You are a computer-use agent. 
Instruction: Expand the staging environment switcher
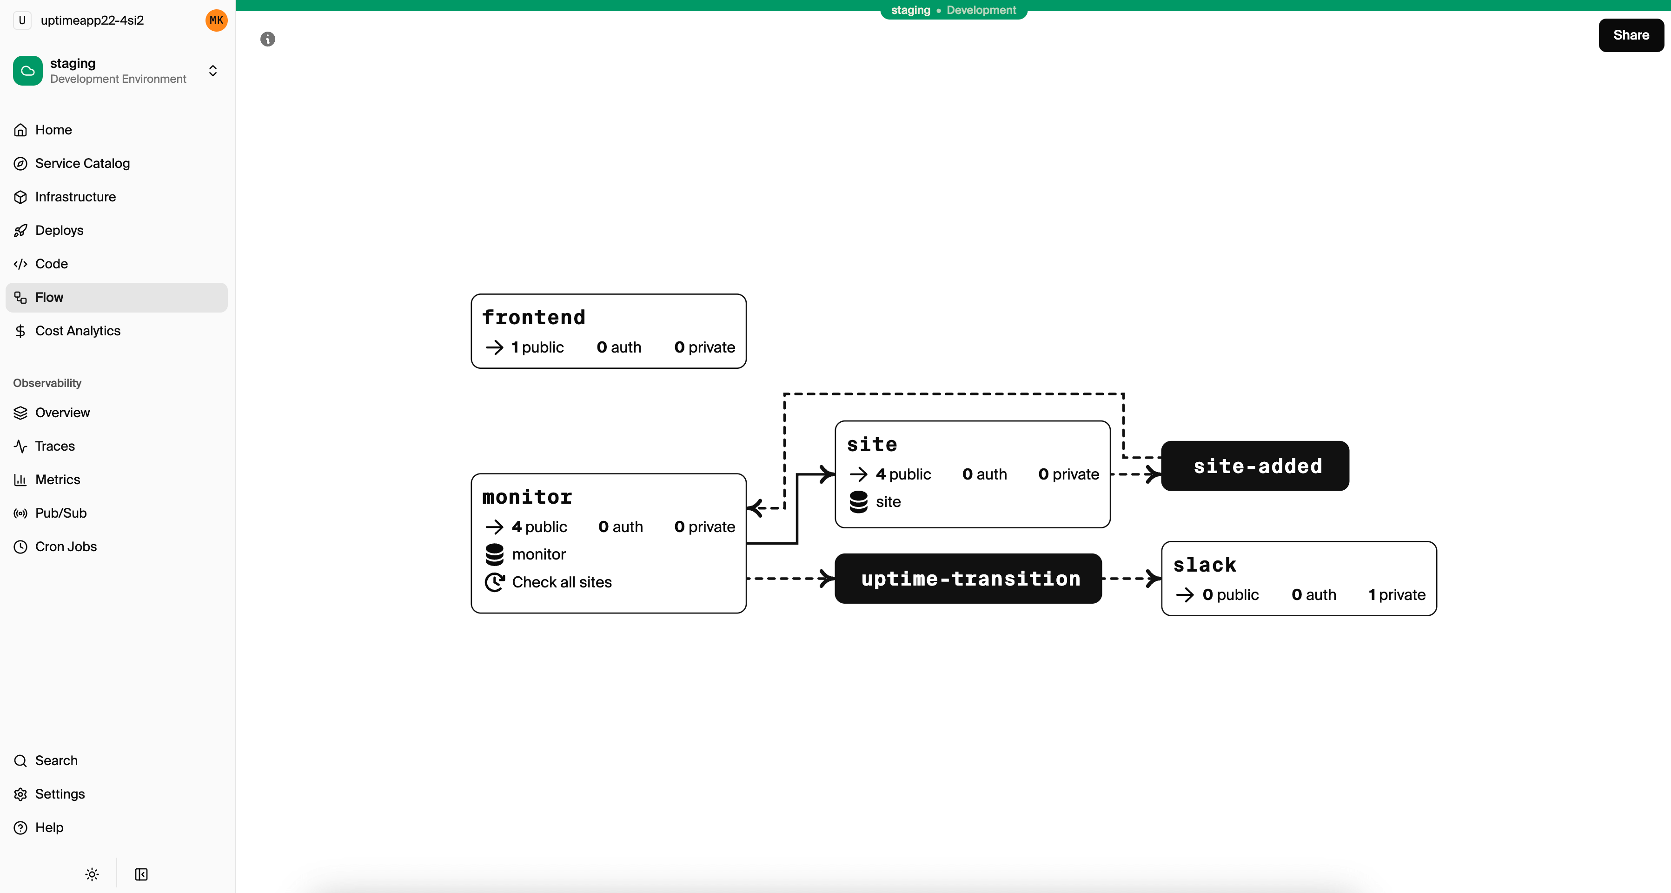[x=212, y=71]
